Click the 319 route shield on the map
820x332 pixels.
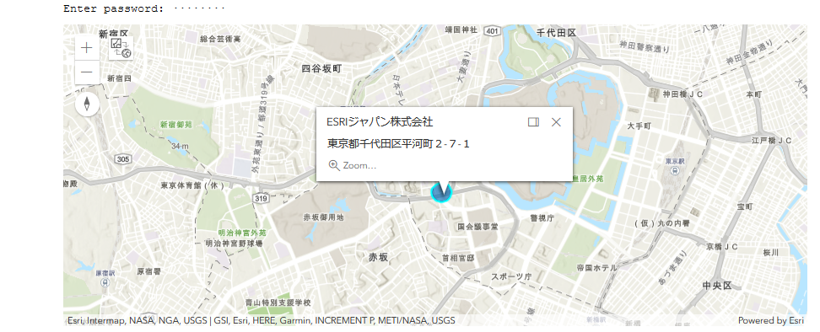pyautogui.click(x=261, y=198)
